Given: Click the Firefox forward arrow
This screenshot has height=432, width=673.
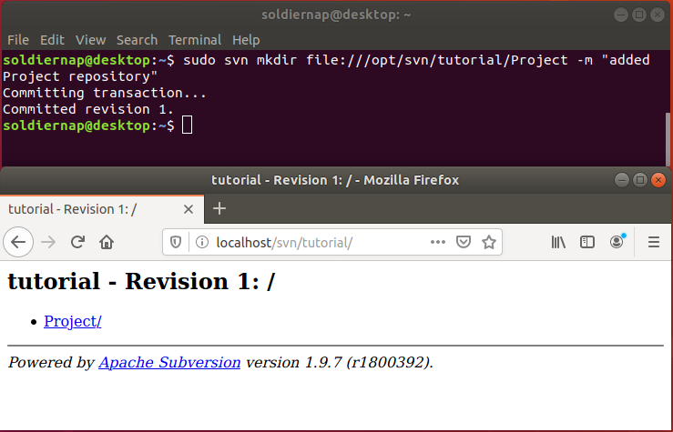Looking at the screenshot, I should pyautogui.click(x=48, y=242).
